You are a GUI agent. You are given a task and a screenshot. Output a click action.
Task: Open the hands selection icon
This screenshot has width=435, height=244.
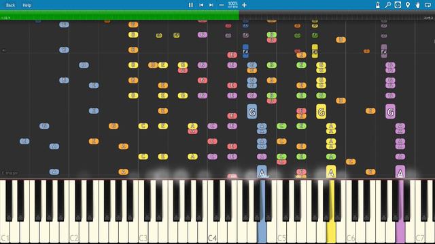417,5
